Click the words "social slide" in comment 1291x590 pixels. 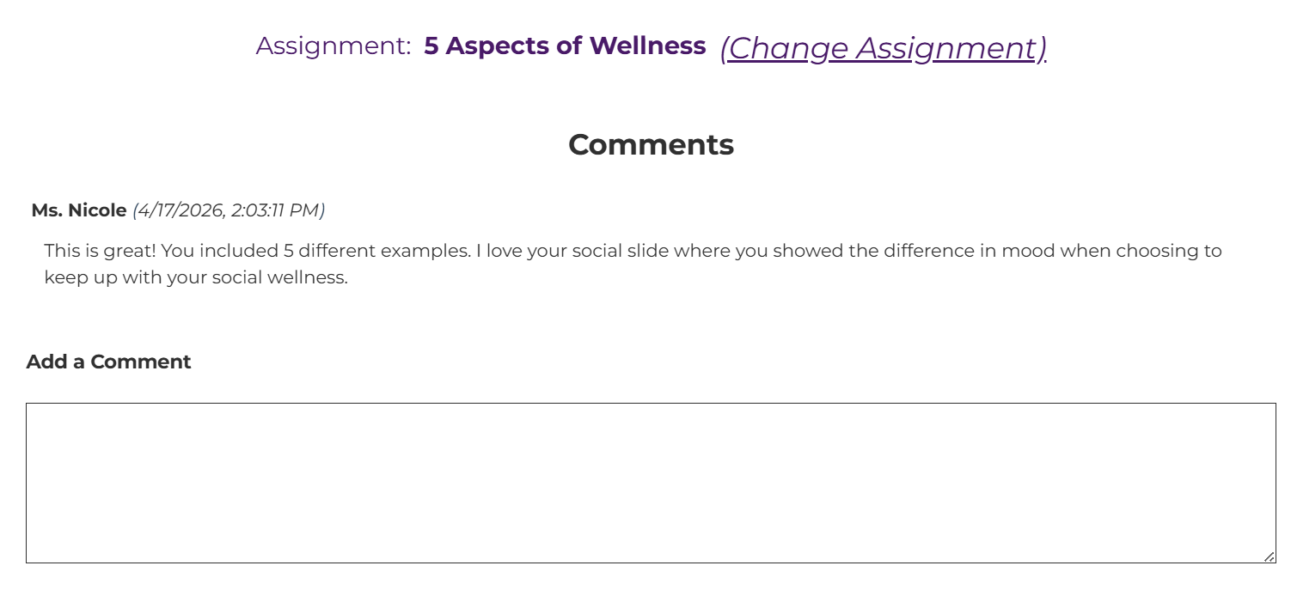pyautogui.click(x=616, y=252)
